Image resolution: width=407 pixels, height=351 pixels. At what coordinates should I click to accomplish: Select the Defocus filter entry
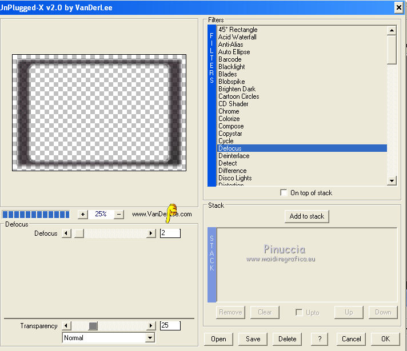point(302,148)
